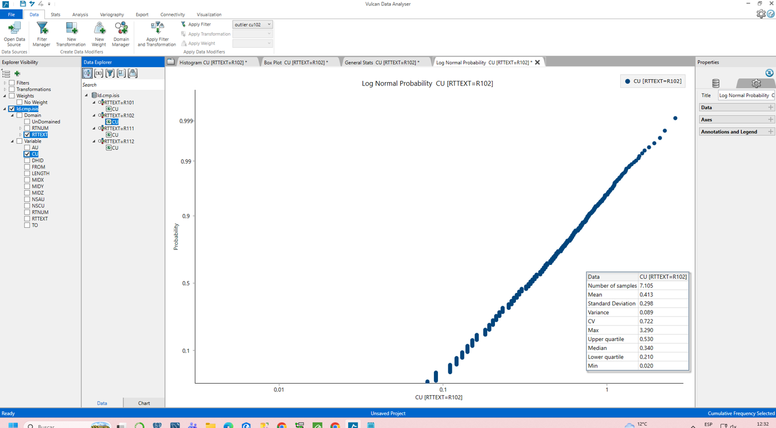This screenshot has height=428, width=776.
Task: Switch to Histogram CU [RTTEXT=R102] tab
Action: pyautogui.click(x=213, y=63)
